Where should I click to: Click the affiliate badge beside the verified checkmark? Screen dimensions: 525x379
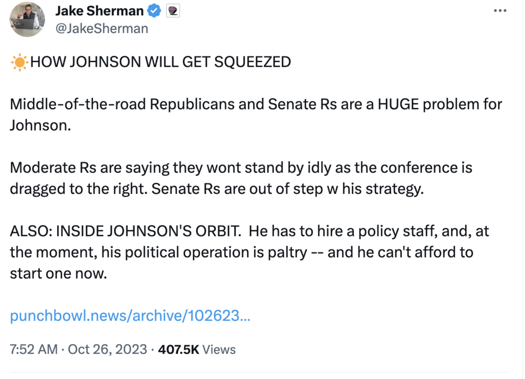[x=173, y=11]
